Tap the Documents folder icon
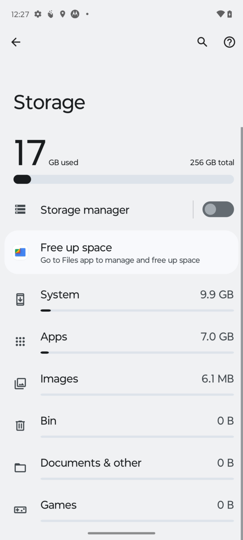This screenshot has height=540, width=243. [20, 468]
